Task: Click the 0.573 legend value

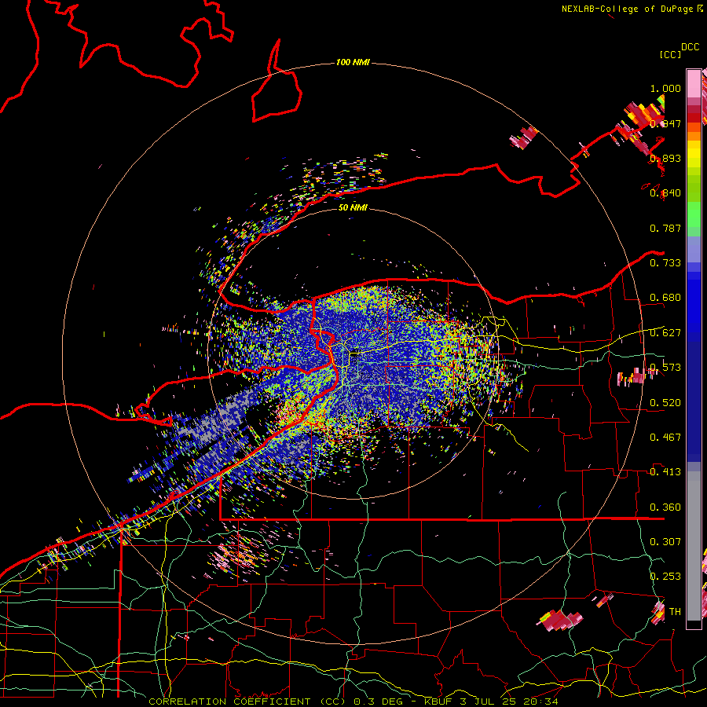Action: coord(665,368)
